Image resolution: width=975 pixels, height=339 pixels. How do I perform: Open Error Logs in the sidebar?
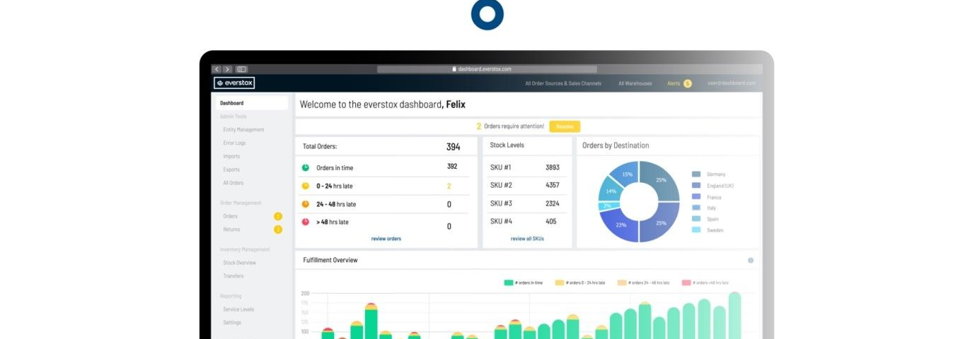234,143
